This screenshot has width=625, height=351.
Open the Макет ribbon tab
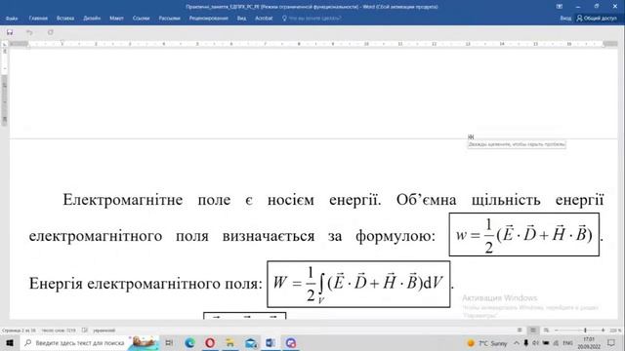[x=116, y=19]
